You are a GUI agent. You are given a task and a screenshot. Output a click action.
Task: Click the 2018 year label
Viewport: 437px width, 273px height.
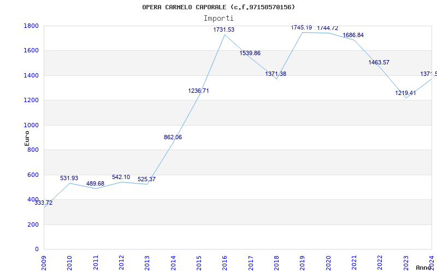276,263
